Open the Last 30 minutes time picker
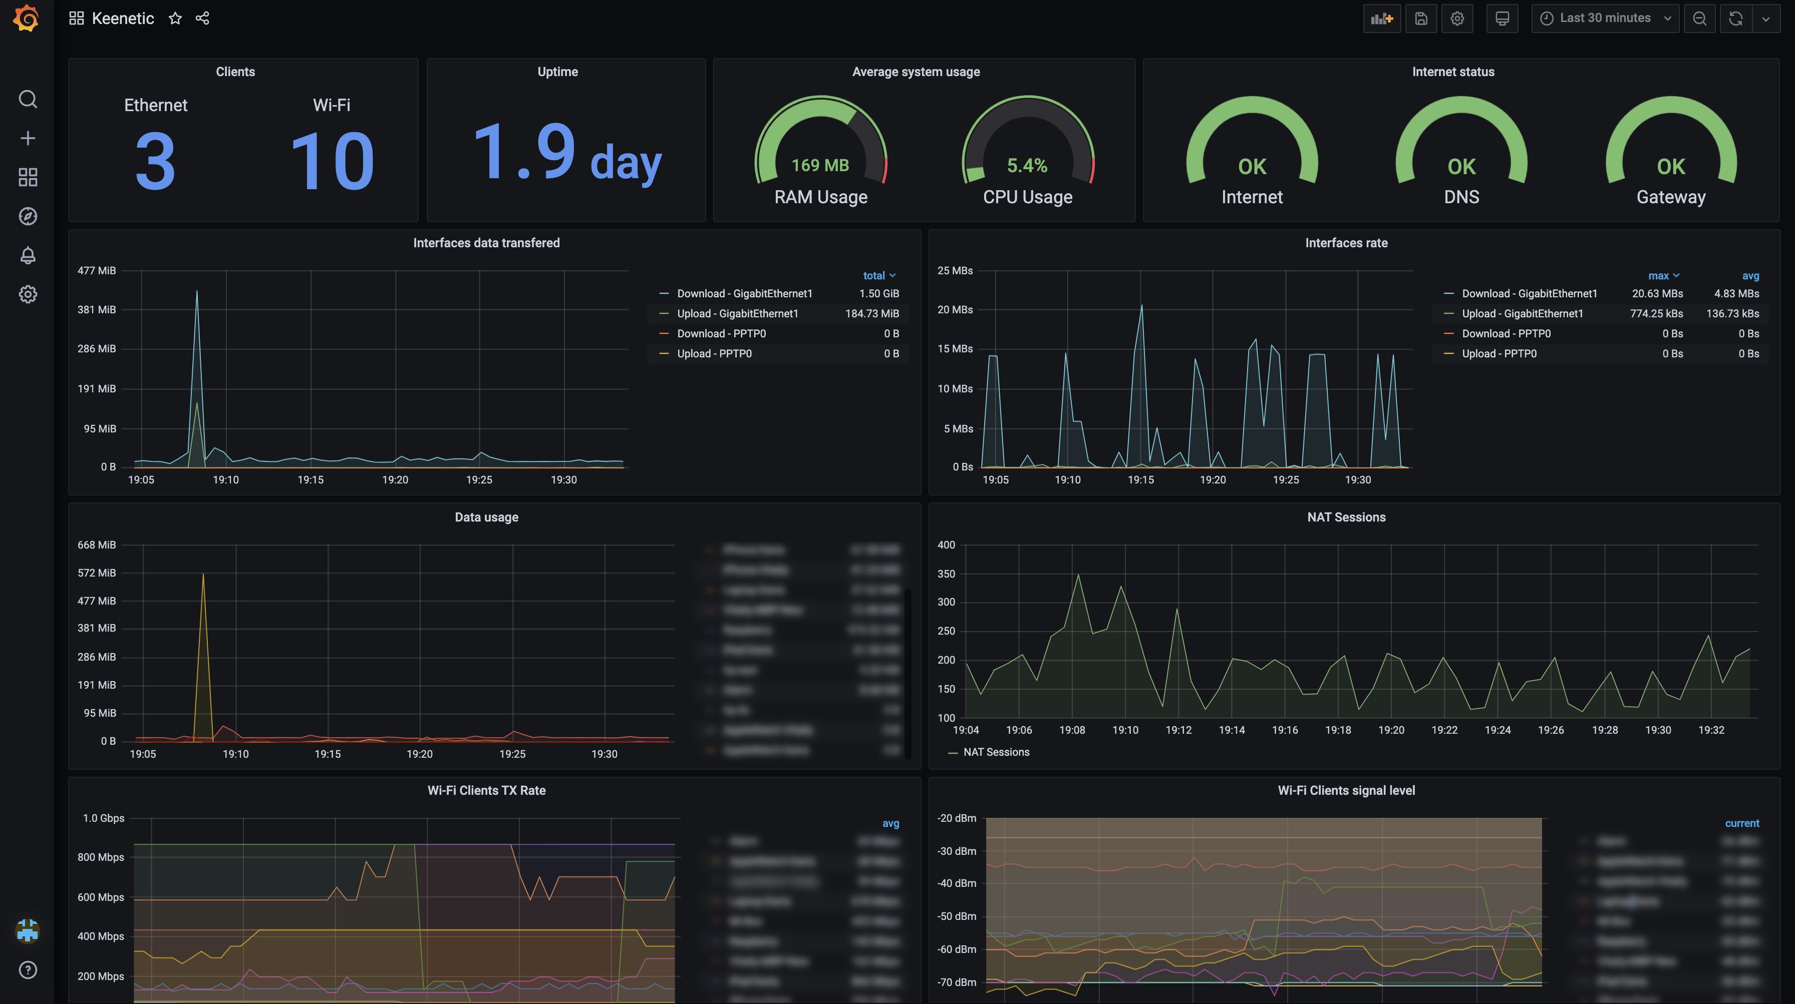The height and width of the screenshot is (1004, 1795). point(1604,19)
